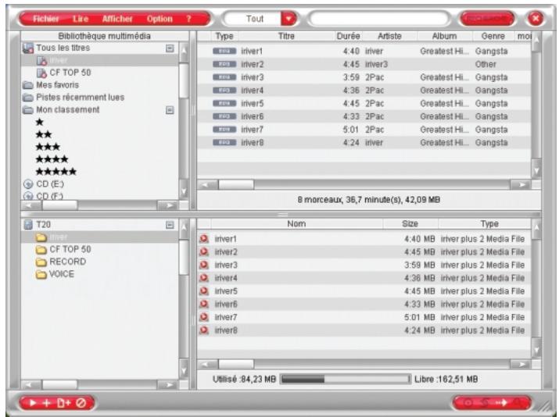Click the CD (E:) disc icon
Image resolution: width=559 pixels, height=417 pixels.
coord(28,184)
